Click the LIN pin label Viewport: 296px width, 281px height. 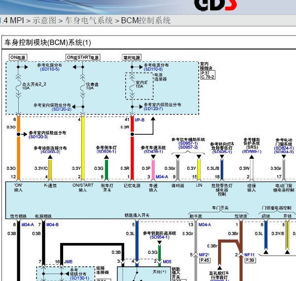pyautogui.click(x=199, y=185)
